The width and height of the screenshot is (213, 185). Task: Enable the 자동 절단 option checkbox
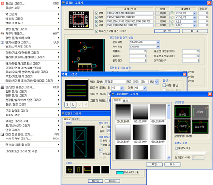tap(164, 85)
